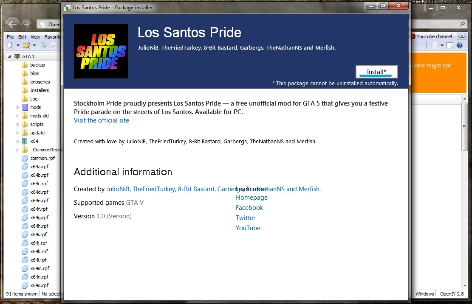
Task: Click the OpenIV 2.8 status bar label
Action: 452,294
